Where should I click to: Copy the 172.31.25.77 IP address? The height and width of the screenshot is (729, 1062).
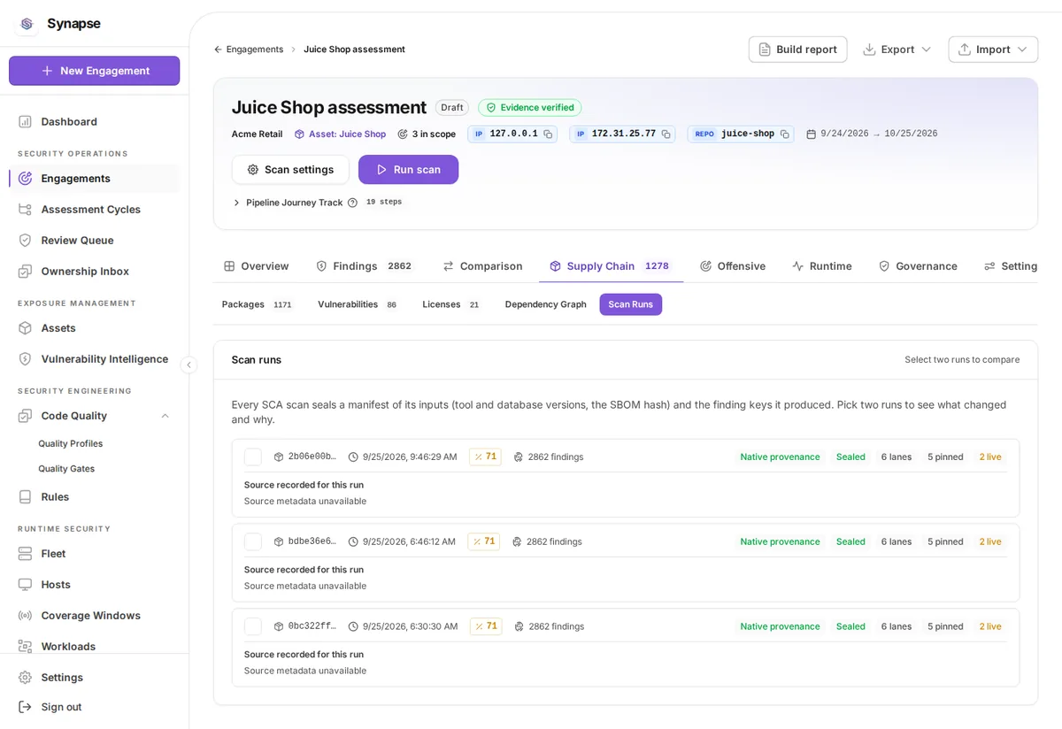coord(666,134)
